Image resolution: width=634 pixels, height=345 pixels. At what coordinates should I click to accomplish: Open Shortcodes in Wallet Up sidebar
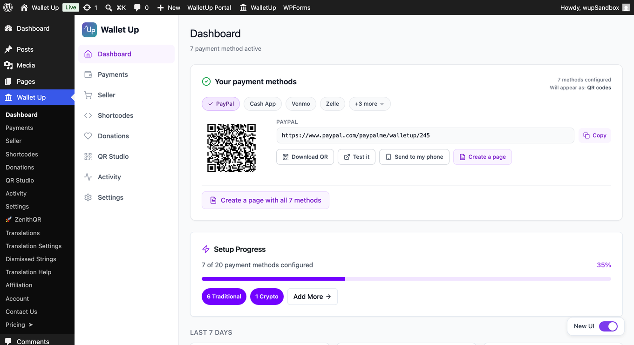[x=126, y=115]
